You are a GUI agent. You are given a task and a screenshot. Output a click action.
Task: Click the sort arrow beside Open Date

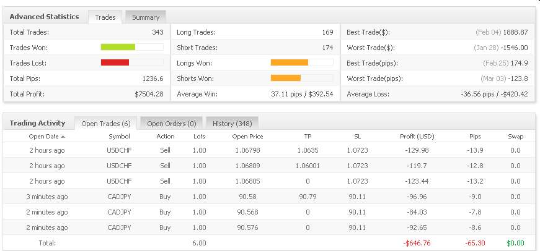coord(63,136)
